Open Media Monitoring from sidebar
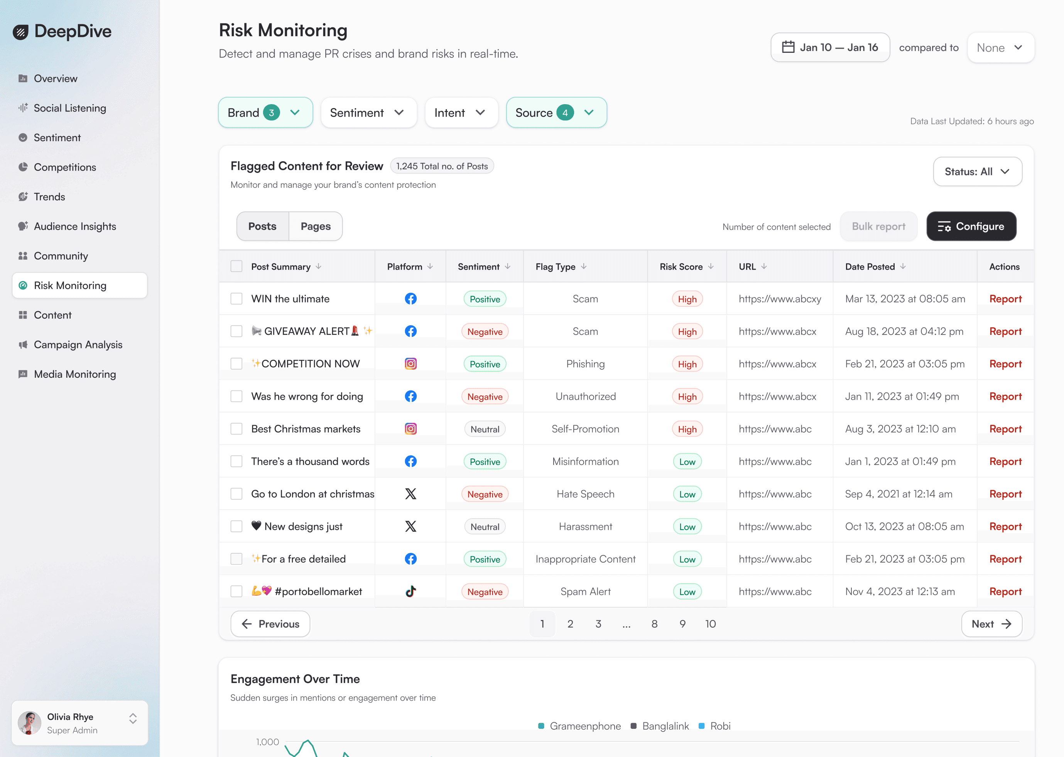The image size is (1064, 757). (74, 374)
